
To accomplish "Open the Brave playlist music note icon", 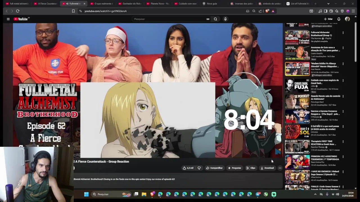I will 320,11.
